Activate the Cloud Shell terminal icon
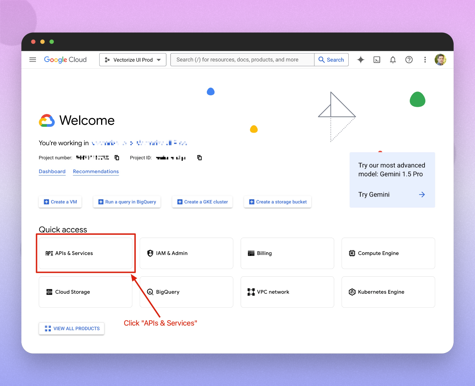 point(377,60)
